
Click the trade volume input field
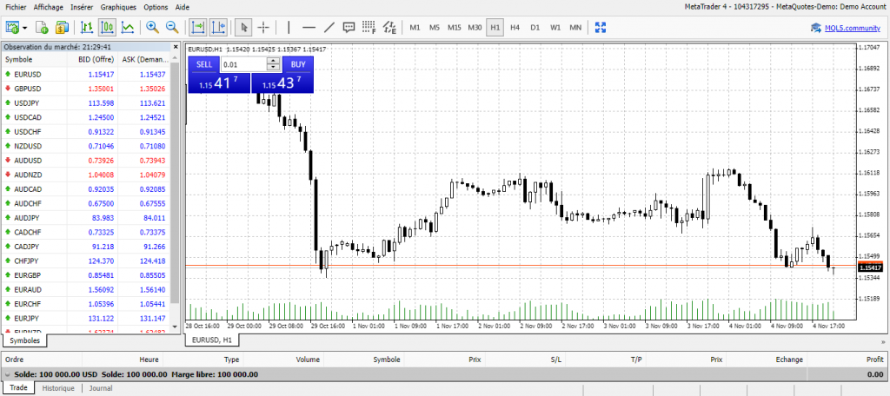[x=244, y=64]
